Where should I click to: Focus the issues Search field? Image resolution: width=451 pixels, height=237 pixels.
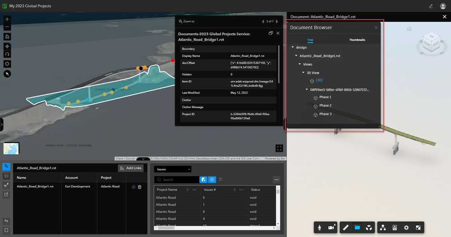(177, 180)
